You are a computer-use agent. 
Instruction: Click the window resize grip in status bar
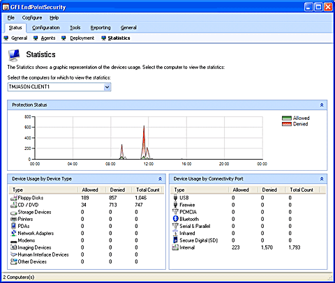[x=330, y=278]
